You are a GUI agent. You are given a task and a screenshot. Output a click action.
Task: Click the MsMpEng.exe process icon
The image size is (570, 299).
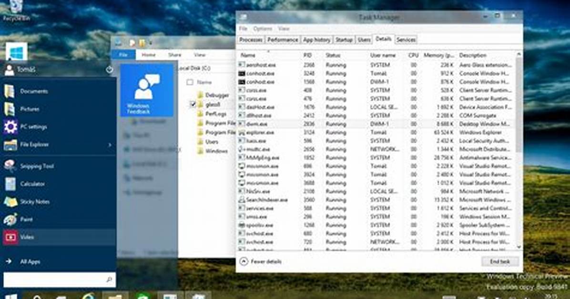241,157
